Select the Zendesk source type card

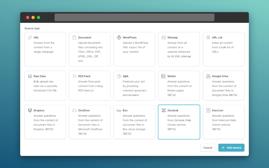pos(179,122)
